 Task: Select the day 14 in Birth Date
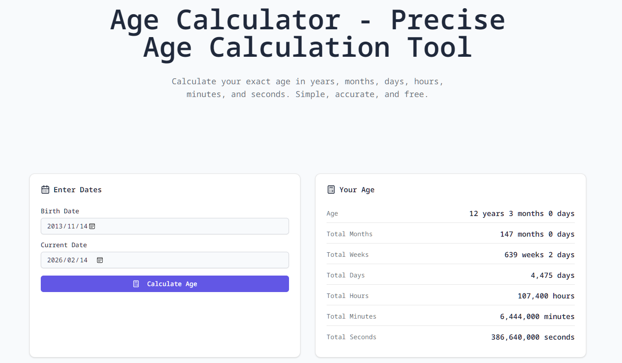pos(83,226)
